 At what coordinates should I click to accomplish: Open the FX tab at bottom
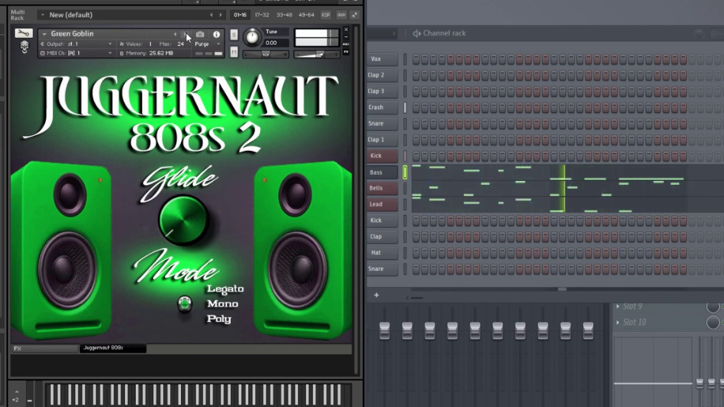45,348
